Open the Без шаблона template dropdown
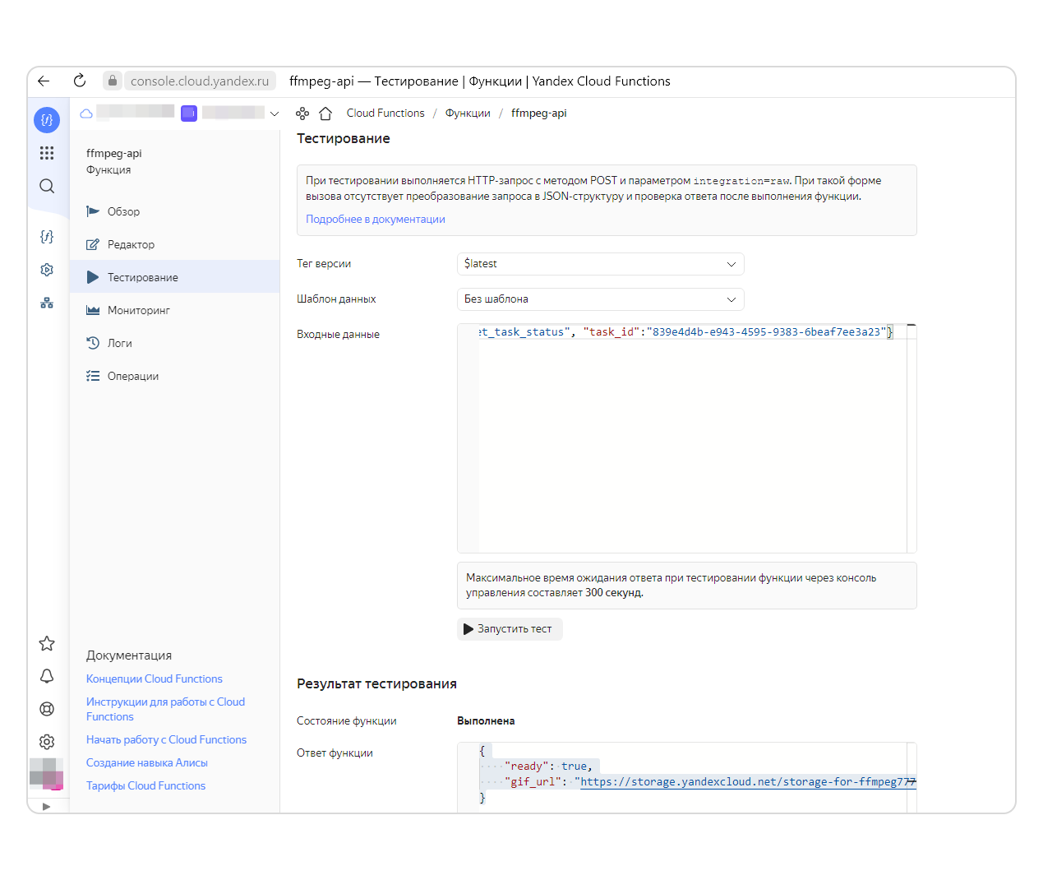This screenshot has width=1043, height=880. (x=600, y=299)
